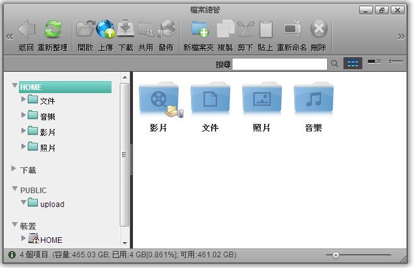Image resolution: width=414 pixels, height=268 pixels.
Task: Expand the 文件 folder in tree
Action: [x=24, y=99]
